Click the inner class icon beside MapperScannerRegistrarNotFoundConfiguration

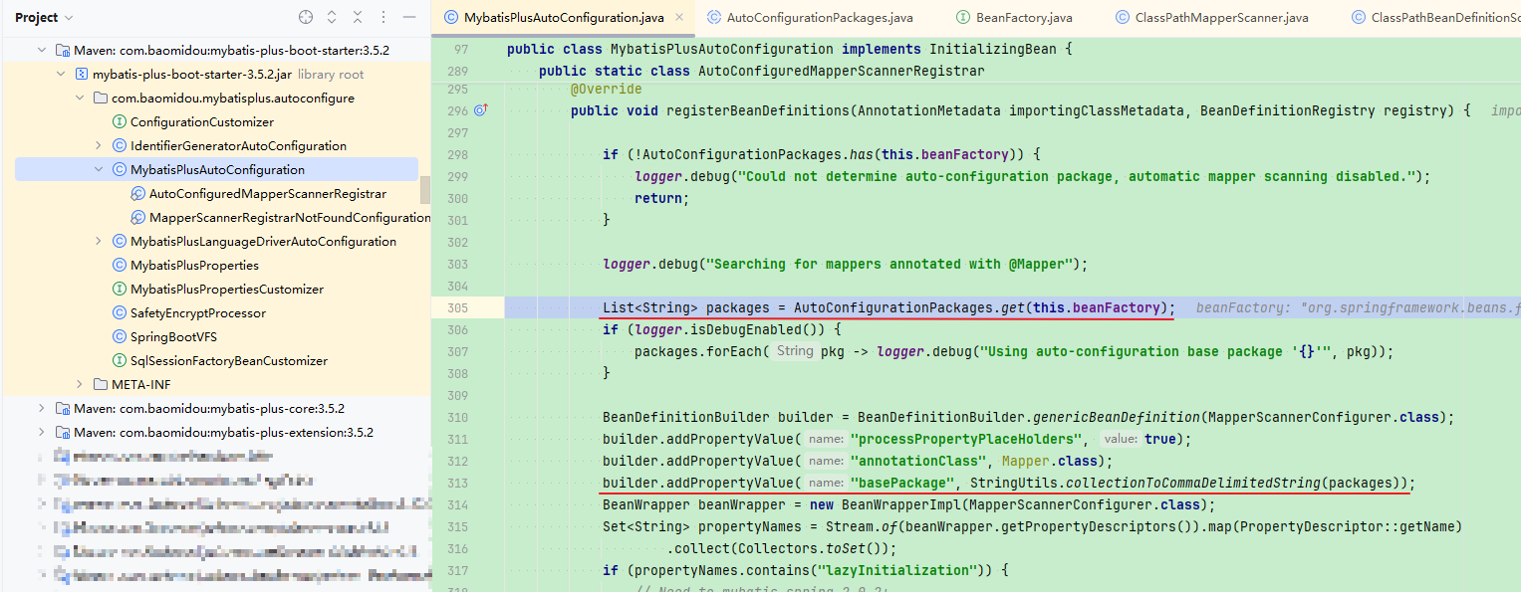point(138,218)
